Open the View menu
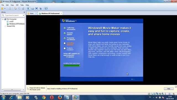The width and height of the screenshot is (177, 100). point(12,5)
